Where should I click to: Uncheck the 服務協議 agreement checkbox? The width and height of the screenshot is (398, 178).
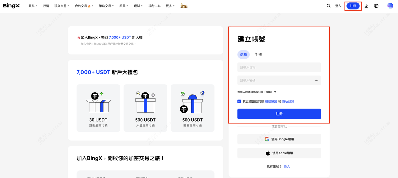239,101
